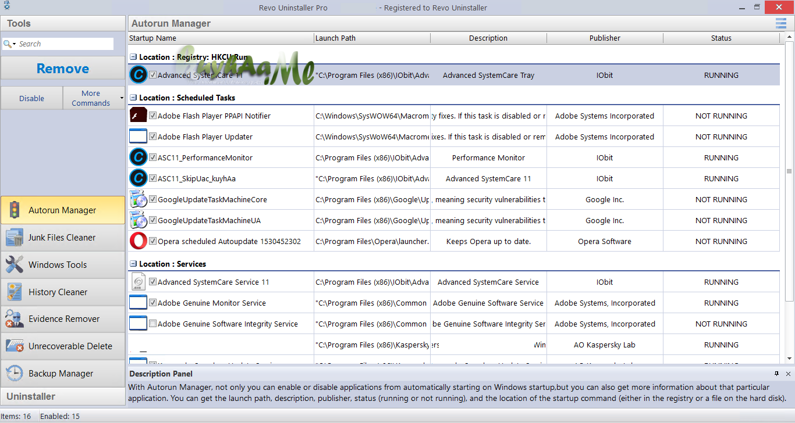
Task: Sort by Description column header
Action: 489,38
